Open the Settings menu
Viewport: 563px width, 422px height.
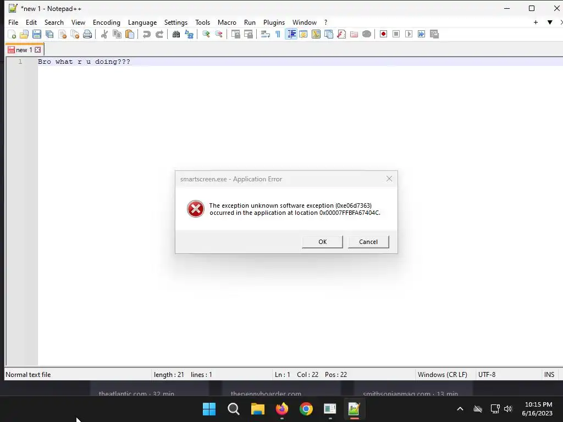tap(176, 22)
